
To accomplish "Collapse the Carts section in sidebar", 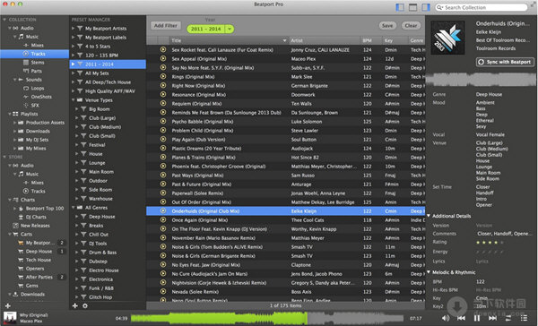I will 10,234.
